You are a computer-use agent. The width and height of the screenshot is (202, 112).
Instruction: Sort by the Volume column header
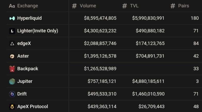coord(88,6)
